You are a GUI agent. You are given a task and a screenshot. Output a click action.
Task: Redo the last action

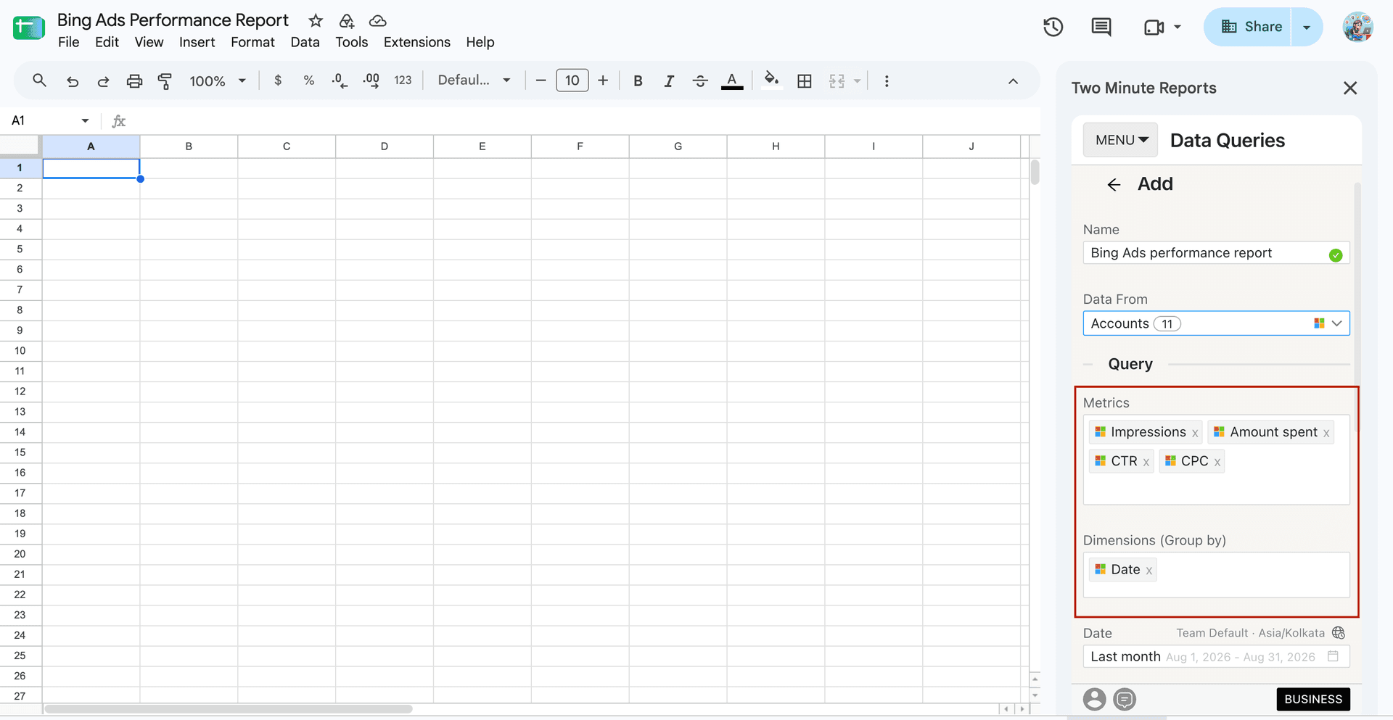[x=103, y=81]
